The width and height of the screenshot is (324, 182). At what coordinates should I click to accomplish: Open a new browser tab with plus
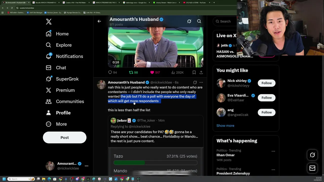pos(214,3)
